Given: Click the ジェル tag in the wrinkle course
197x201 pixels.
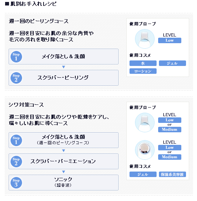Looking at the screenshot, I should tap(143, 174).
